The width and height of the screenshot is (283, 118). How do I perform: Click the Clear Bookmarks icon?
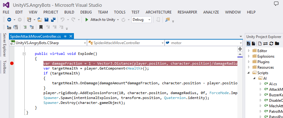[x=61, y=27]
